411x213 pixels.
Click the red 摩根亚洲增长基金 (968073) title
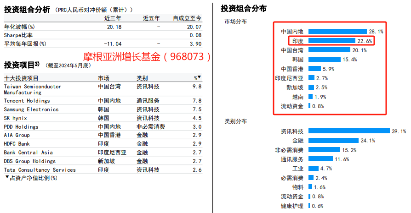(x=147, y=57)
